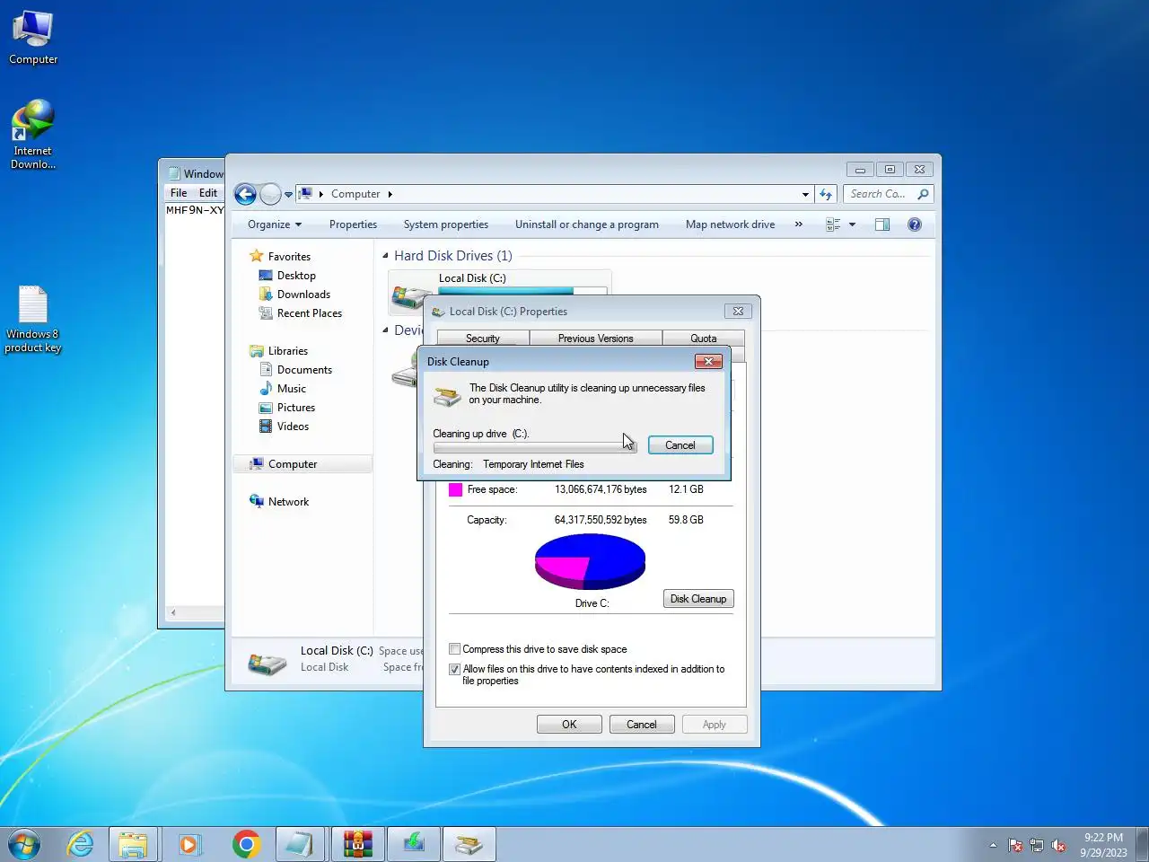This screenshot has height=862, width=1149.
Task: Click breadcrumb arrow after Computer
Action: tap(390, 194)
